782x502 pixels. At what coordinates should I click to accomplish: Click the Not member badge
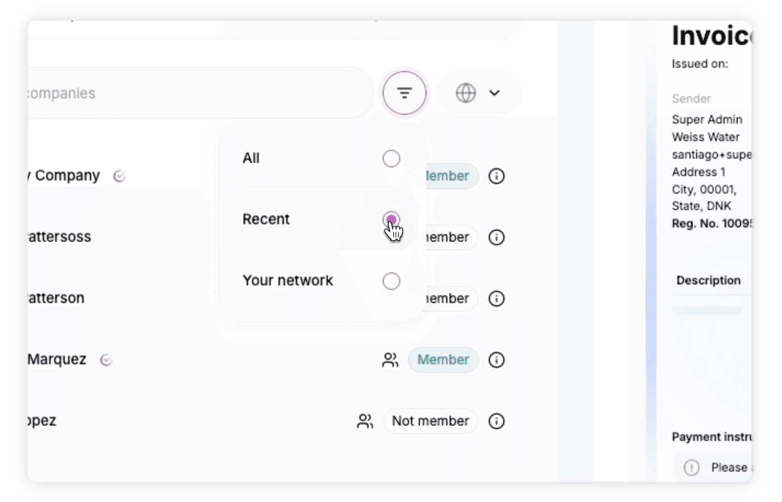point(431,421)
